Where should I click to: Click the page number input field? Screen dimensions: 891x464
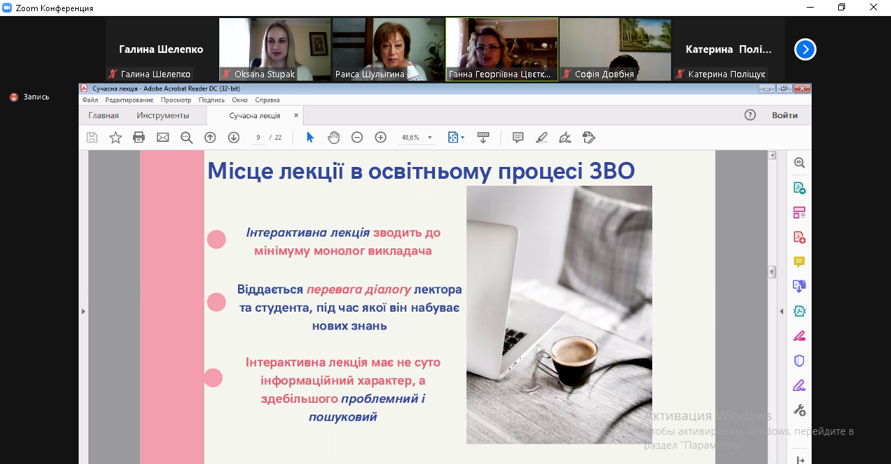[258, 138]
